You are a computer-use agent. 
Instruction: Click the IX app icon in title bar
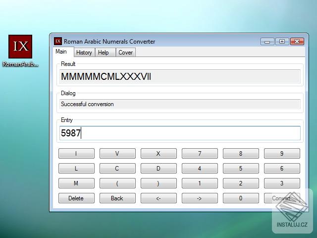coord(58,41)
